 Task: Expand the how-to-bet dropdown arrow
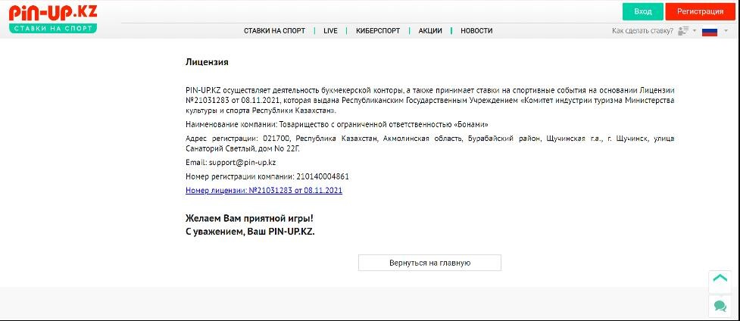(x=695, y=31)
